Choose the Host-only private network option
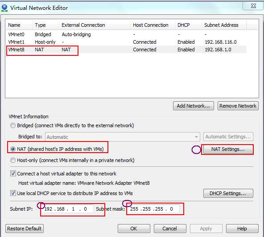This screenshot has width=264, height=237. pos(13,160)
